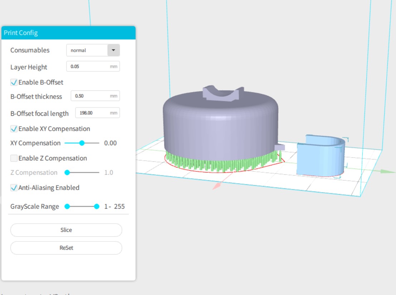Open the Consumables dropdown arrow

click(113, 50)
